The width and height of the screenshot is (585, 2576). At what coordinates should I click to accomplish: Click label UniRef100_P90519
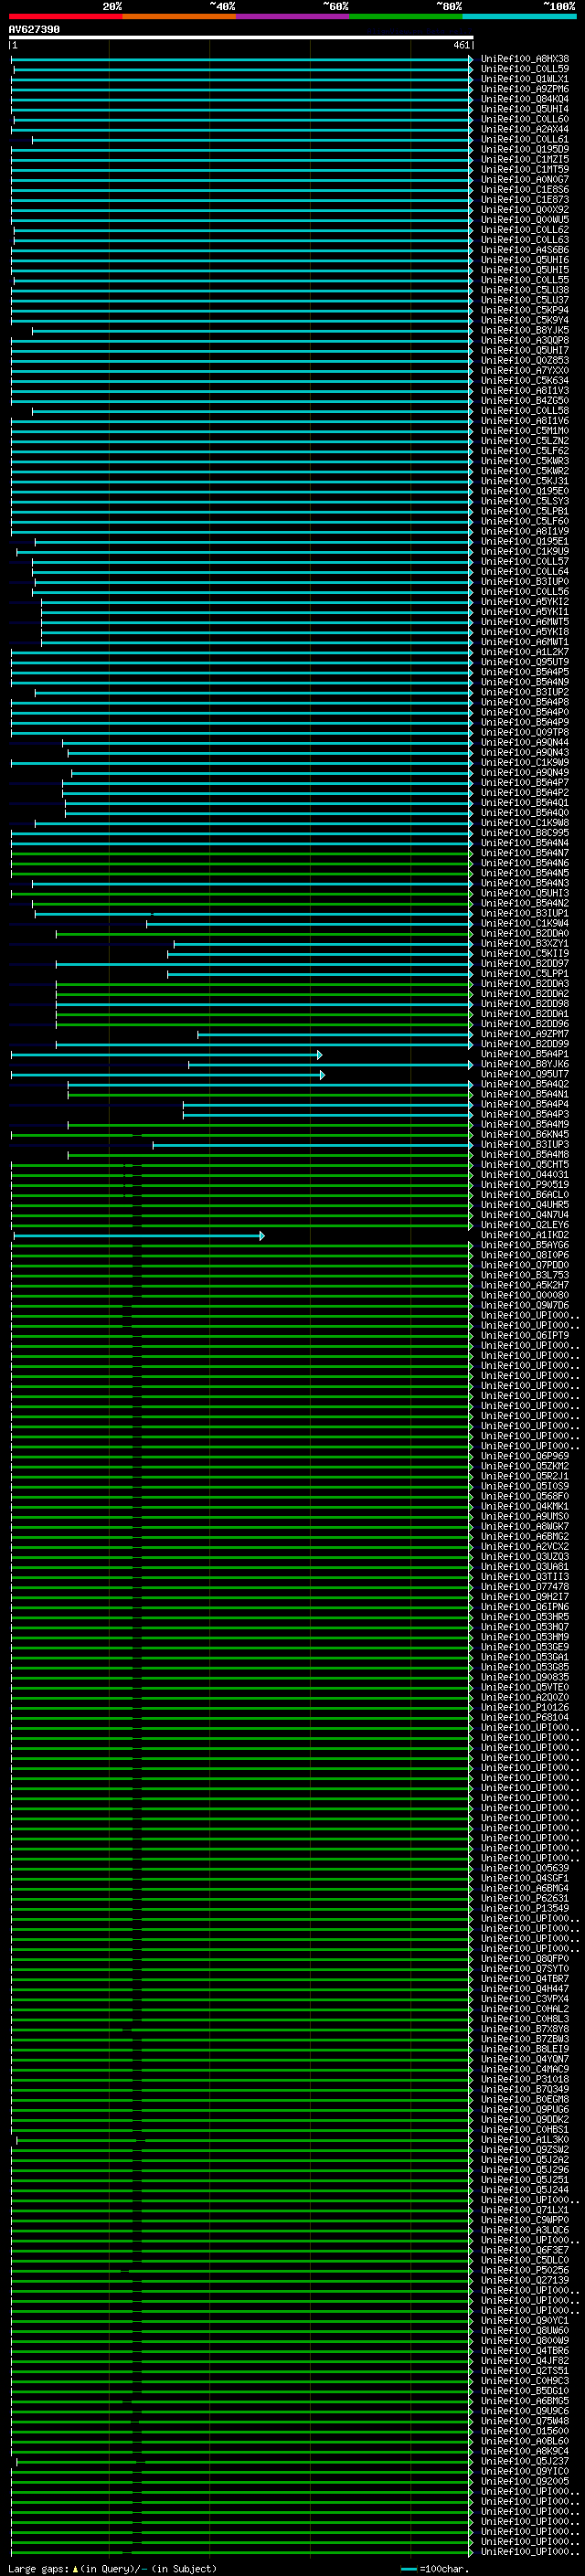tap(525, 1185)
